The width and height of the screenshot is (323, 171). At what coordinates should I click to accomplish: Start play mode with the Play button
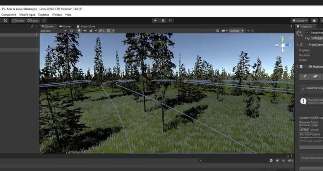click(x=155, y=21)
